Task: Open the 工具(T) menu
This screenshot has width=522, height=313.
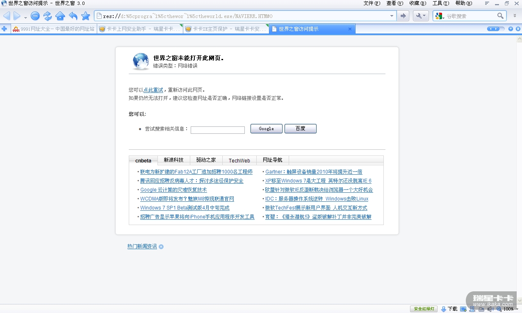Action: coord(440,3)
